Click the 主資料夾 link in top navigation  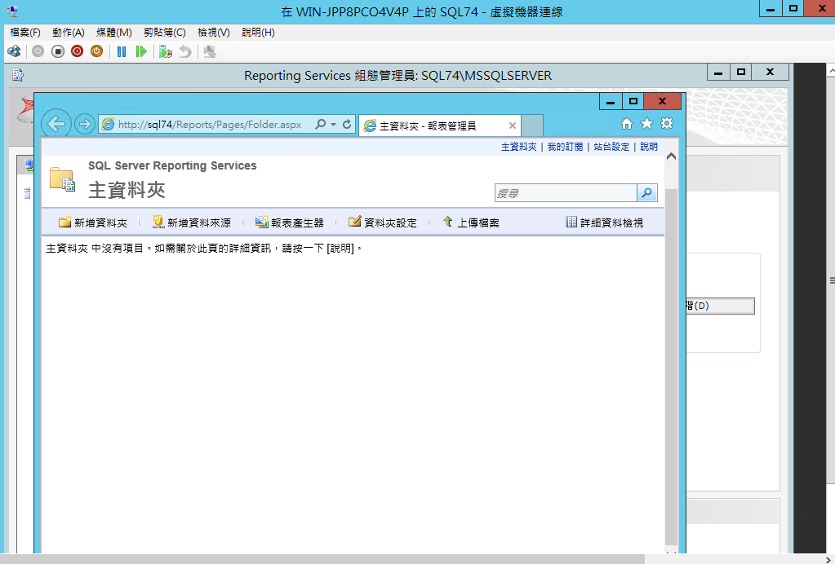tap(518, 147)
